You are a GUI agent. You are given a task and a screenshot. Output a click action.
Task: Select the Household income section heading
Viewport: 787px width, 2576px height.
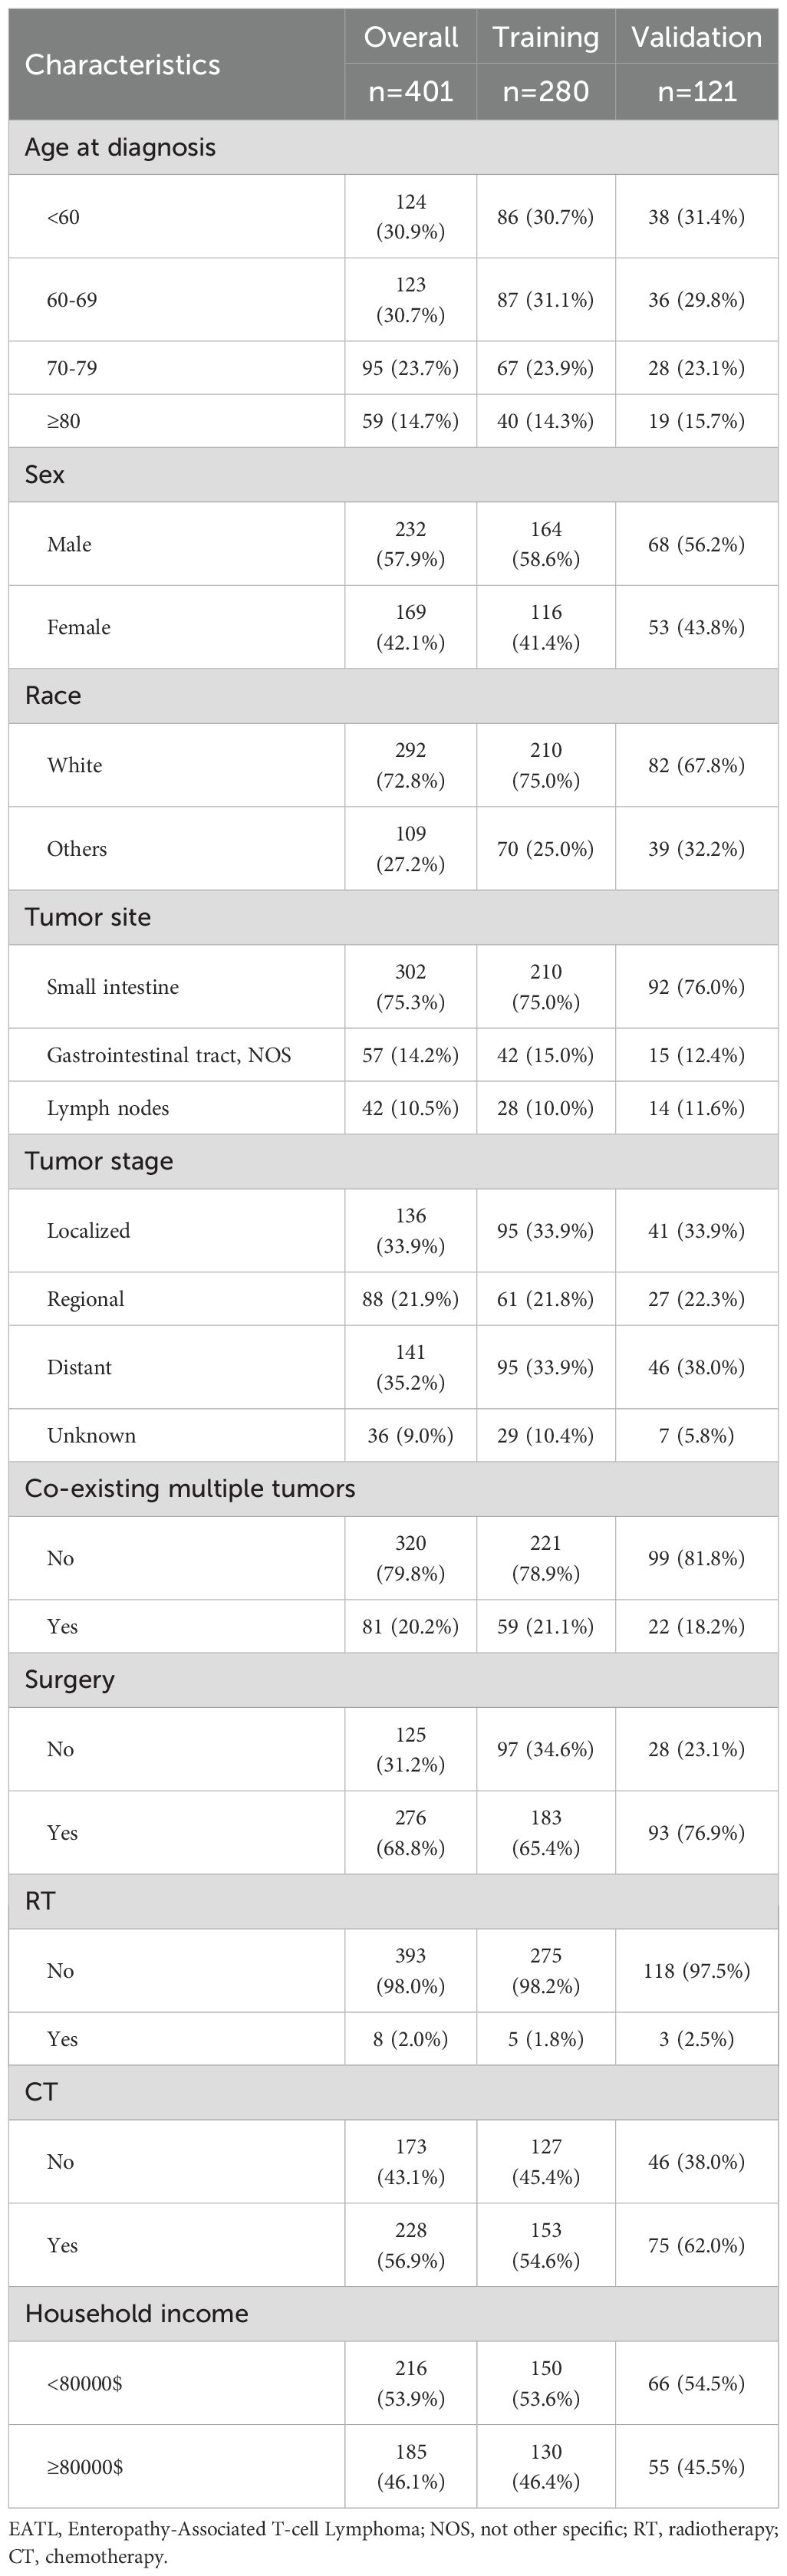(136, 2313)
